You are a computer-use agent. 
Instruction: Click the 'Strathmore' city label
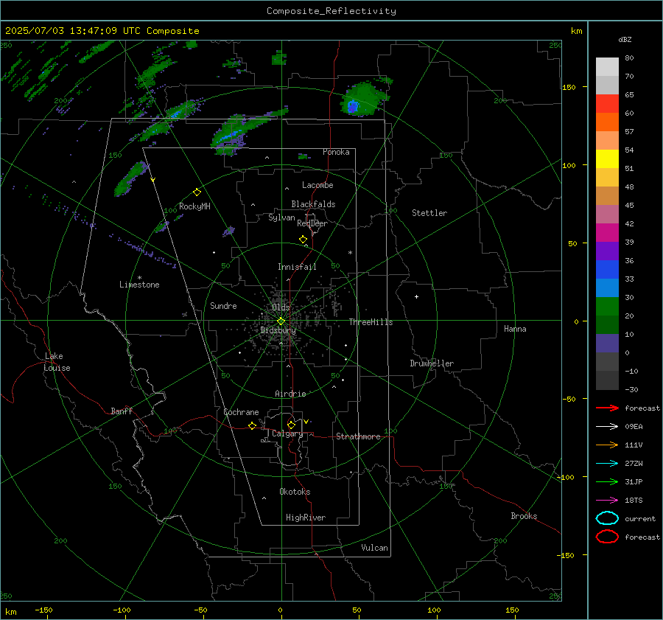tap(358, 436)
